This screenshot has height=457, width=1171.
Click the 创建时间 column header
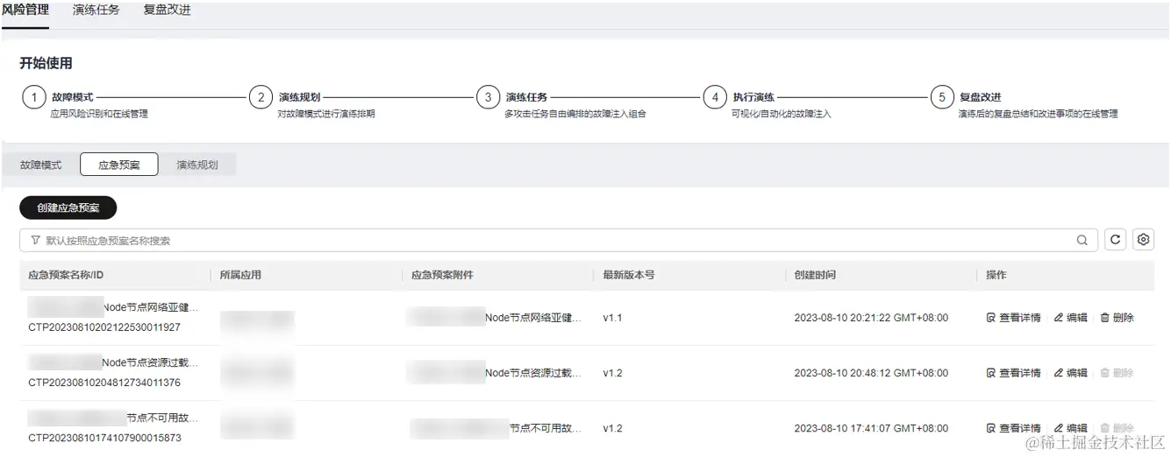point(815,275)
